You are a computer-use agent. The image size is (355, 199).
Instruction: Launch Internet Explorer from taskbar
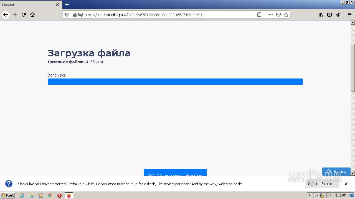click(22, 195)
